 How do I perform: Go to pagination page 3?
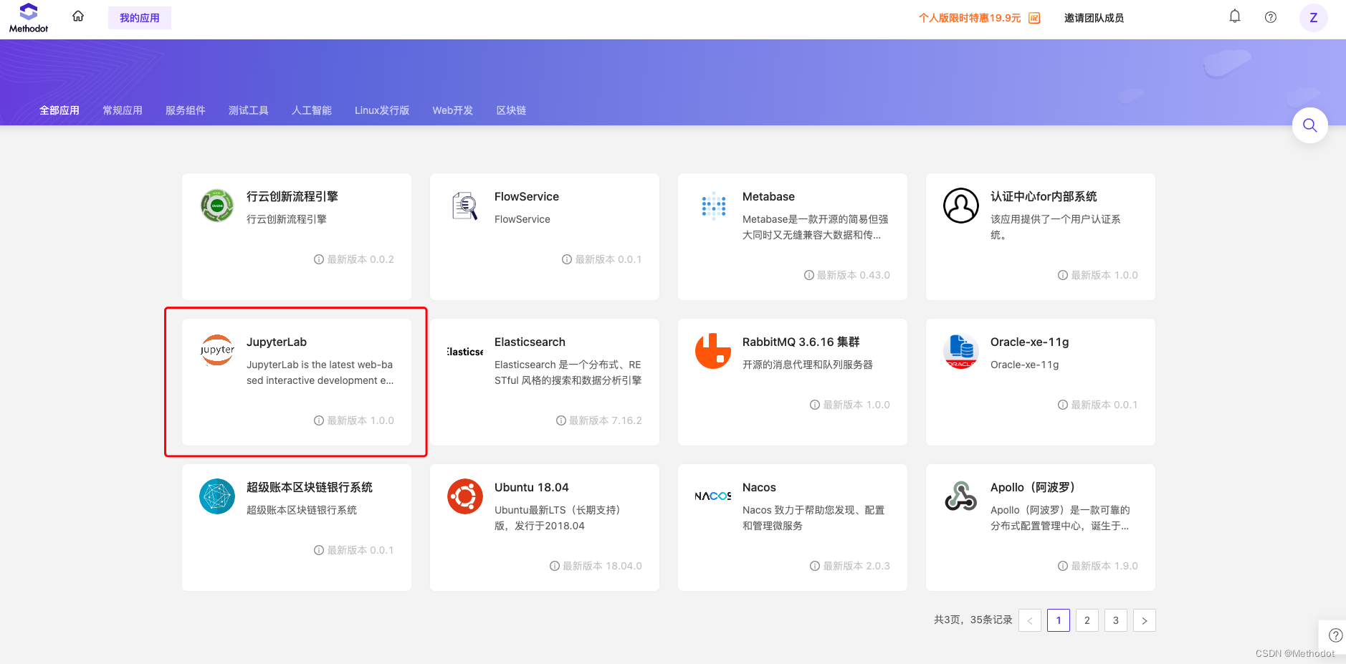1116,620
